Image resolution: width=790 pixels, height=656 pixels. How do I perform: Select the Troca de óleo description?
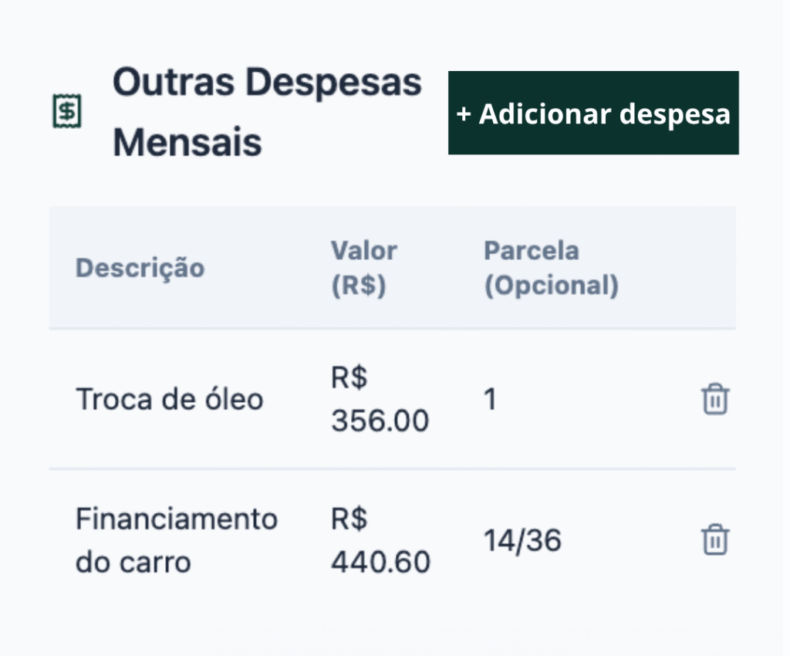point(170,400)
